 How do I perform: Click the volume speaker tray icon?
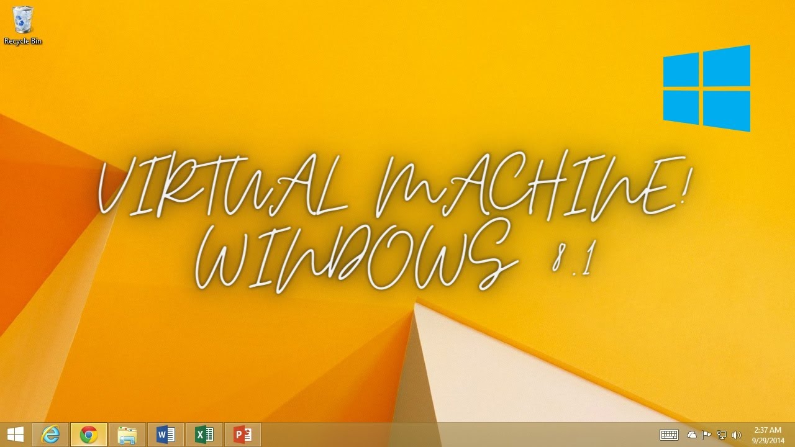737,435
